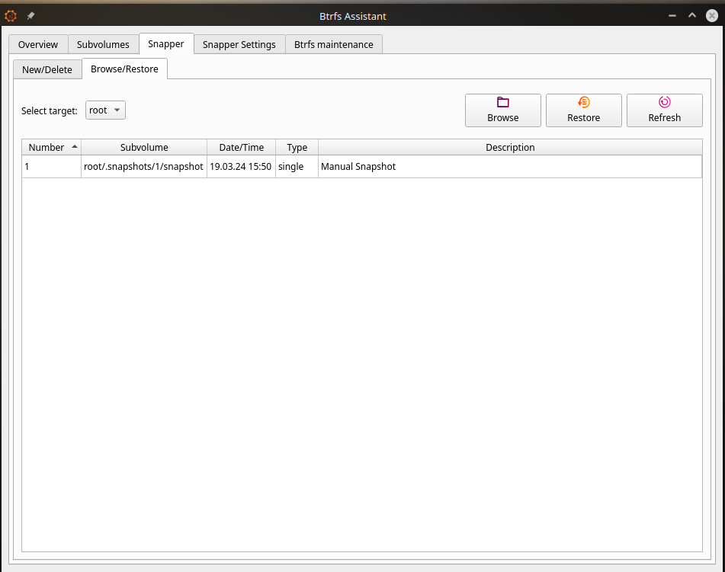
Task: Click the Description column header
Action: click(510, 147)
